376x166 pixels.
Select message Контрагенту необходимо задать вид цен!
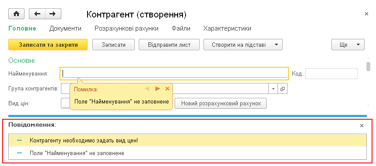pyautogui.click(x=187, y=140)
